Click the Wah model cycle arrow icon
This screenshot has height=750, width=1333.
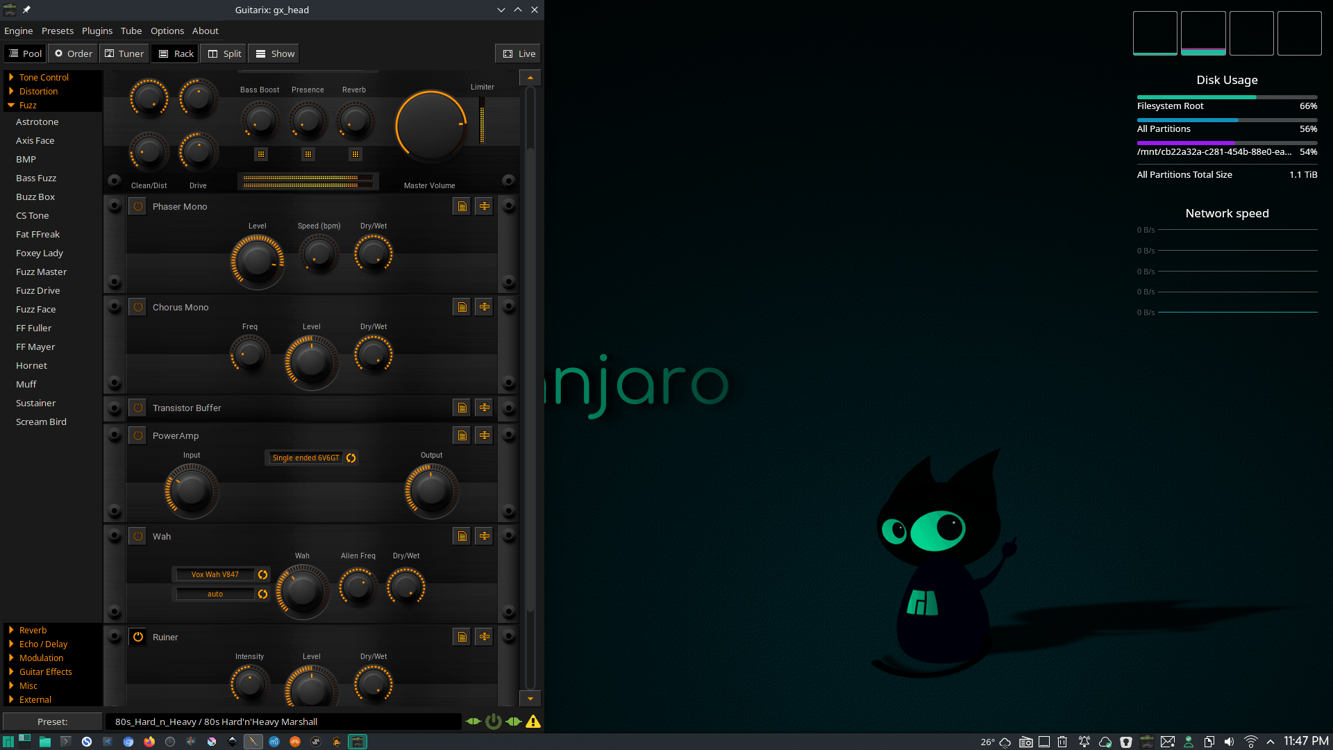(262, 574)
